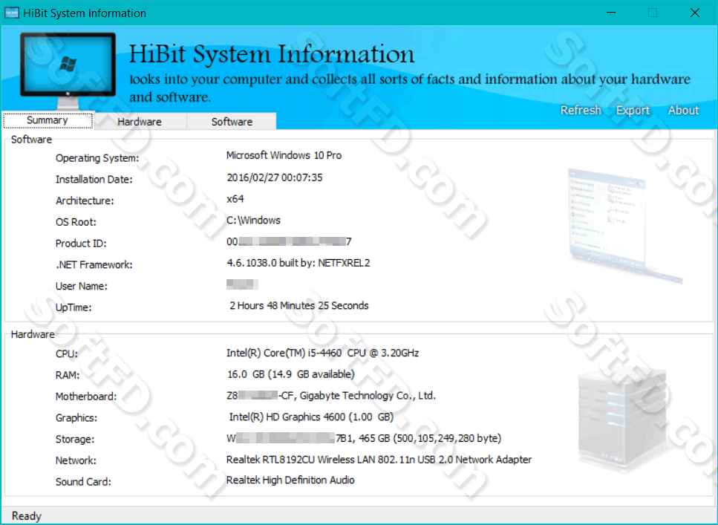This screenshot has height=525, width=718.
Task: Click the HiBit app icon in title bar
Action: [x=11, y=13]
